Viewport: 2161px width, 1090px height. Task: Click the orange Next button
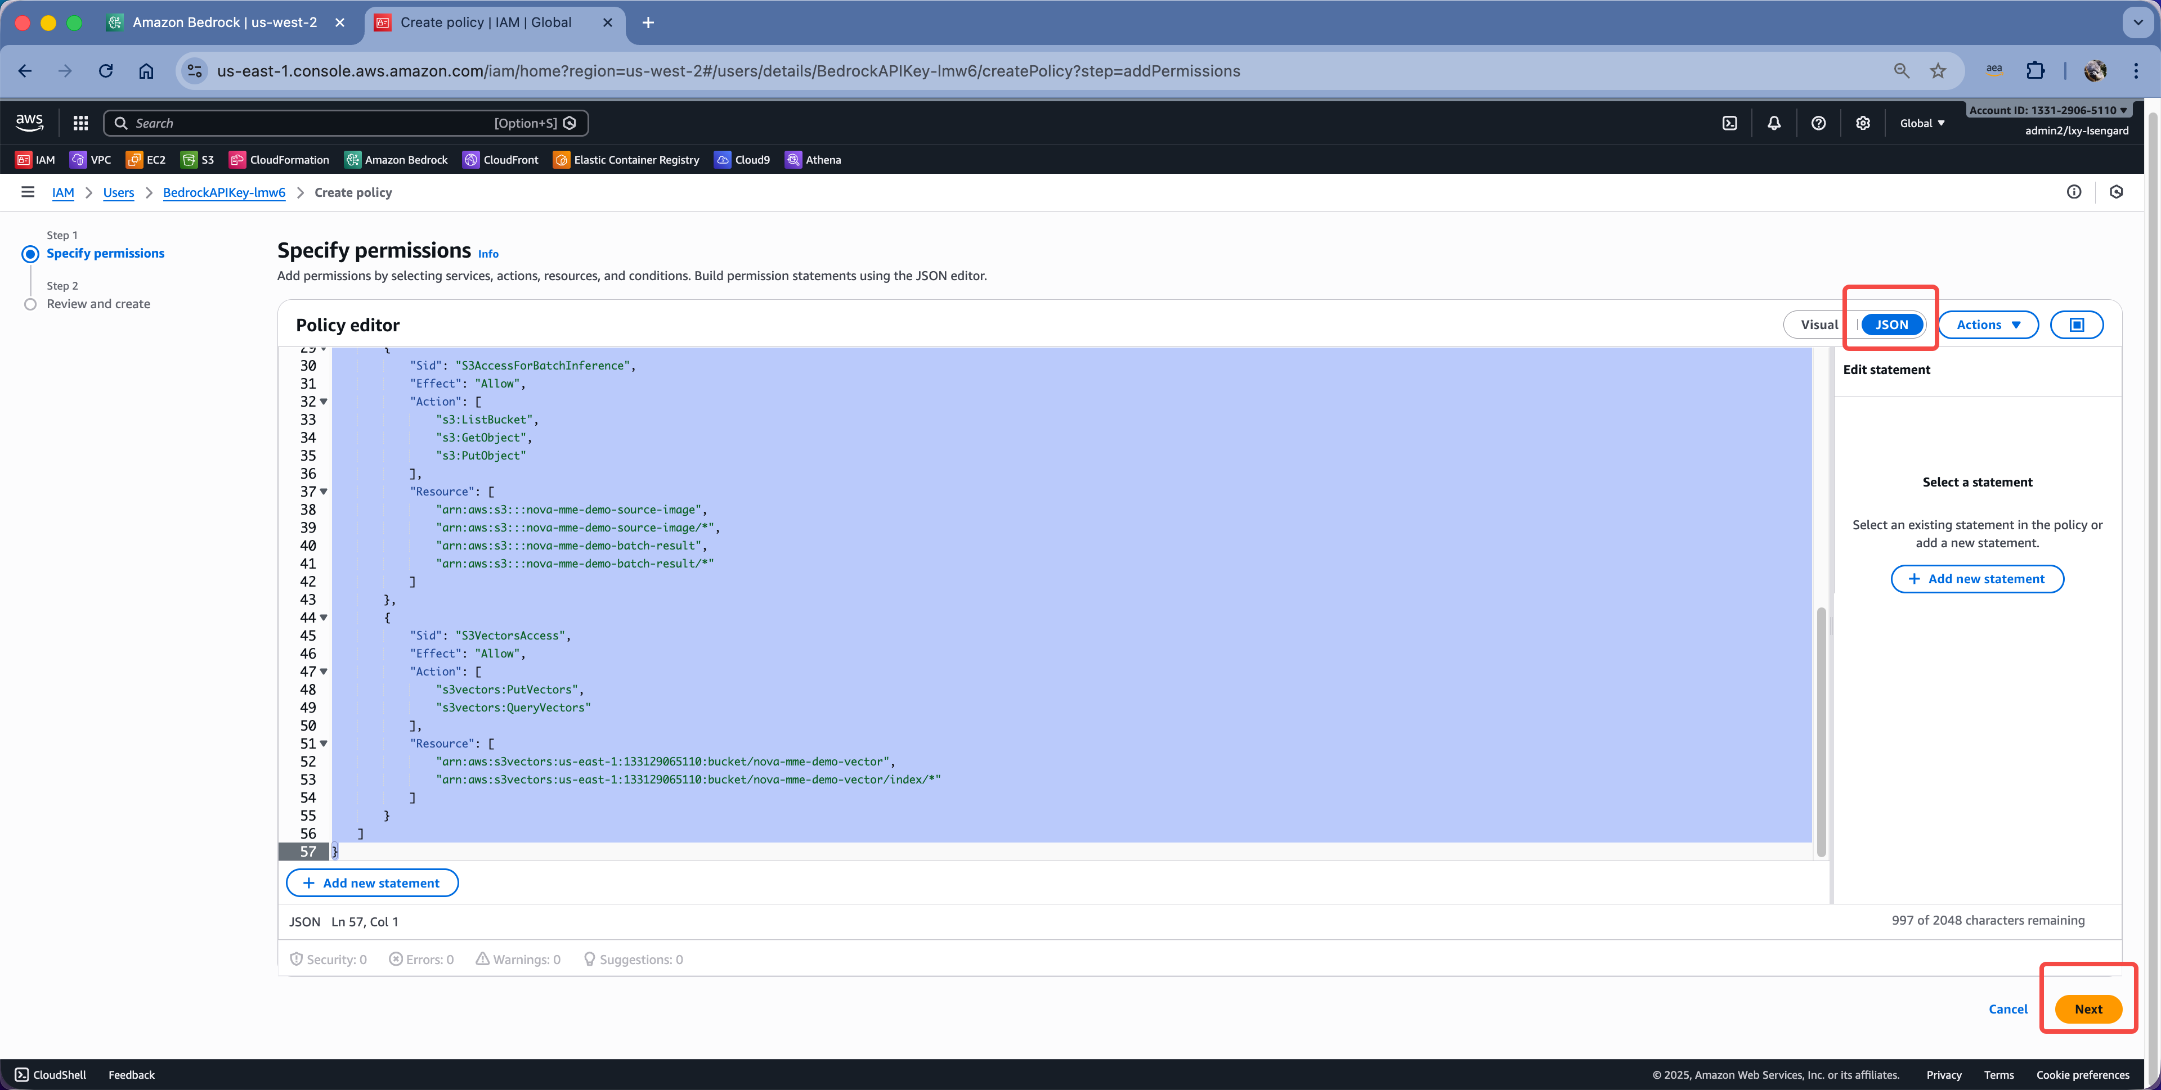[x=2087, y=1008]
